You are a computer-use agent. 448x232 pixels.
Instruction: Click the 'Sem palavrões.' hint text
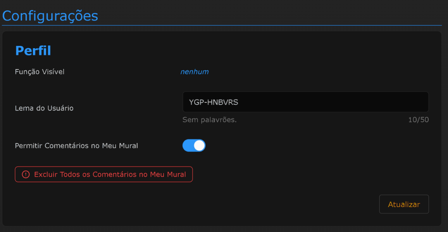point(209,120)
